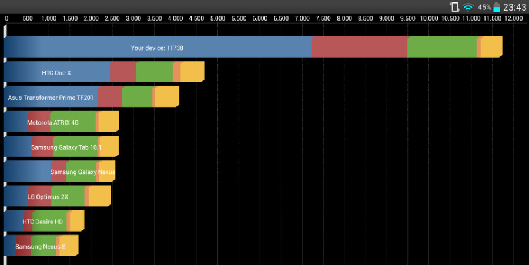Tap the yellow segment of Galaxy Tab 10.1 bar
Screen dimensions: 529x265
(109, 146)
